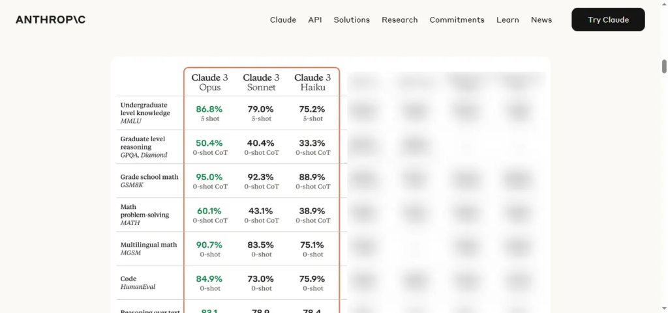Click the Anthropic logo

click(50, 20)
